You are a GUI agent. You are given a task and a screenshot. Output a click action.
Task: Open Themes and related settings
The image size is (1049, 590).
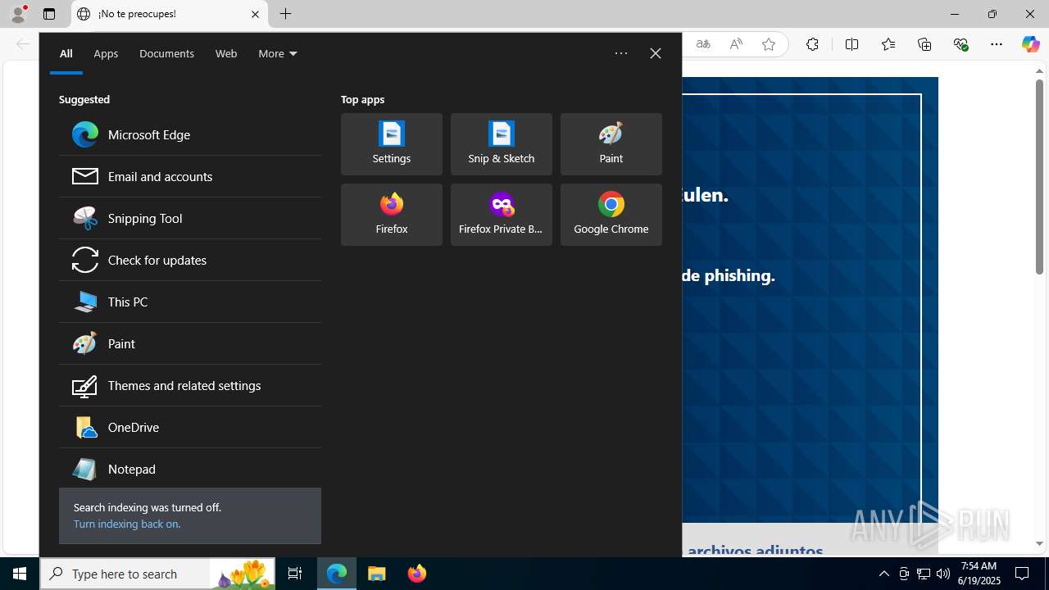[x=190, y=385]
